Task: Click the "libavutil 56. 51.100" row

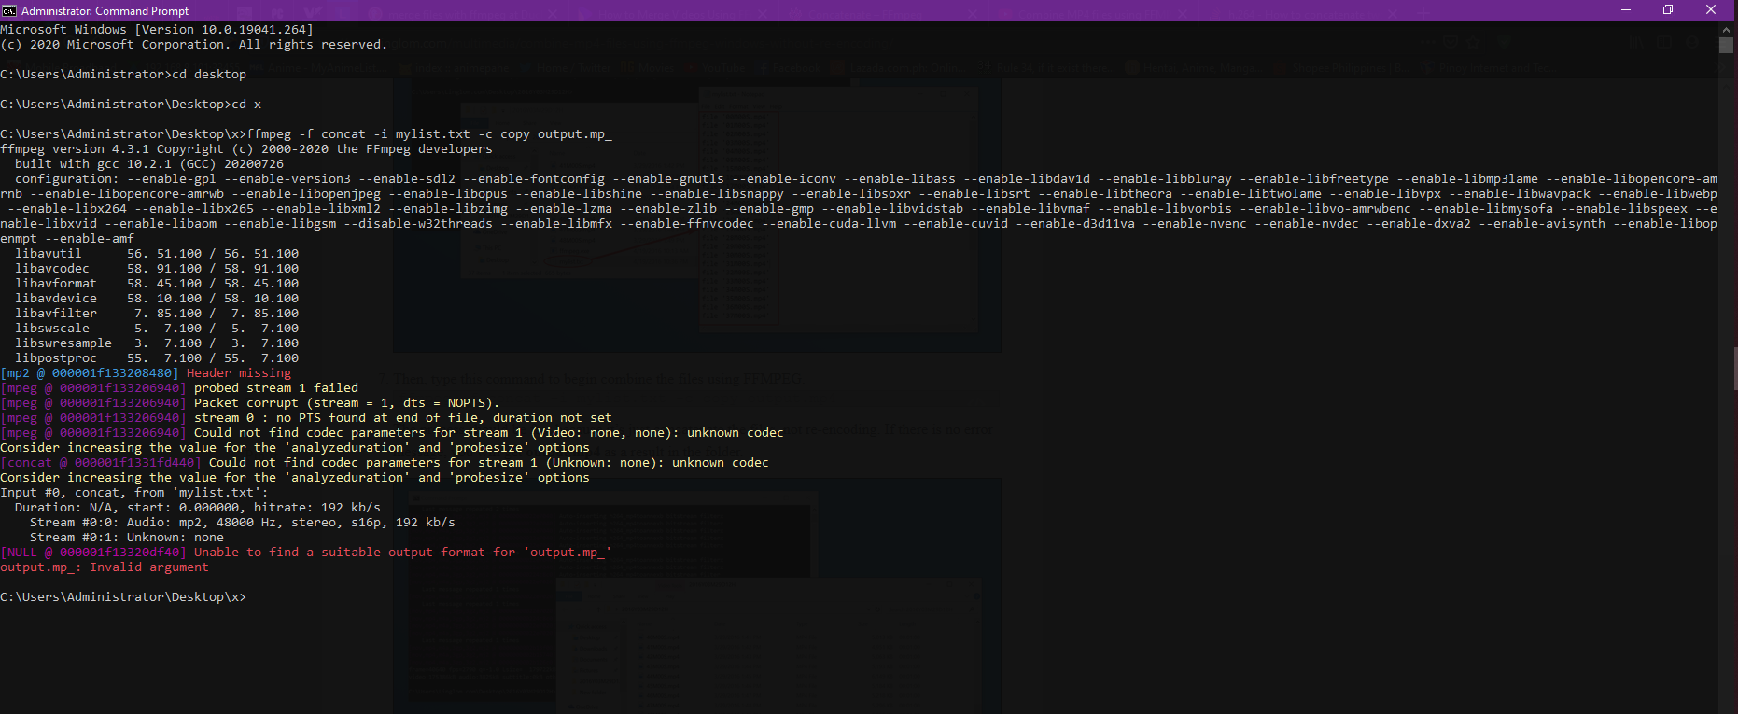Action: click(x=157, y=254)
